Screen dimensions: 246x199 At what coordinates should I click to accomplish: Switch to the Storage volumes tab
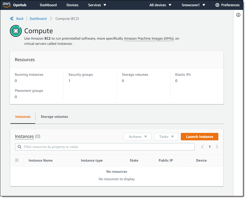pos(54,117)
